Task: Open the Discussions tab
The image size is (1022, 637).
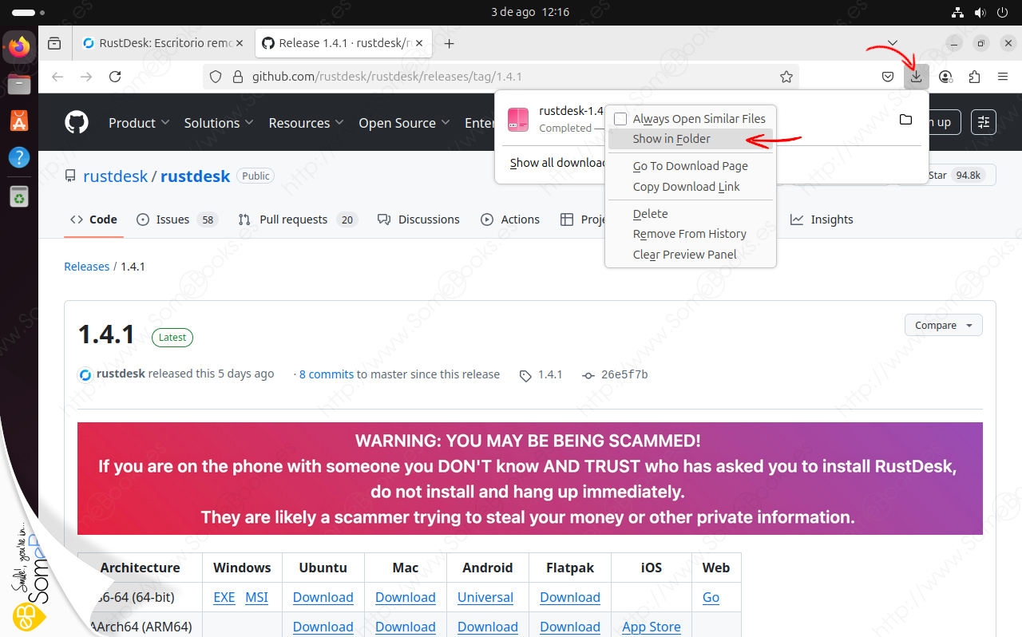Action: pyautogui.click(x=418, y=220)
